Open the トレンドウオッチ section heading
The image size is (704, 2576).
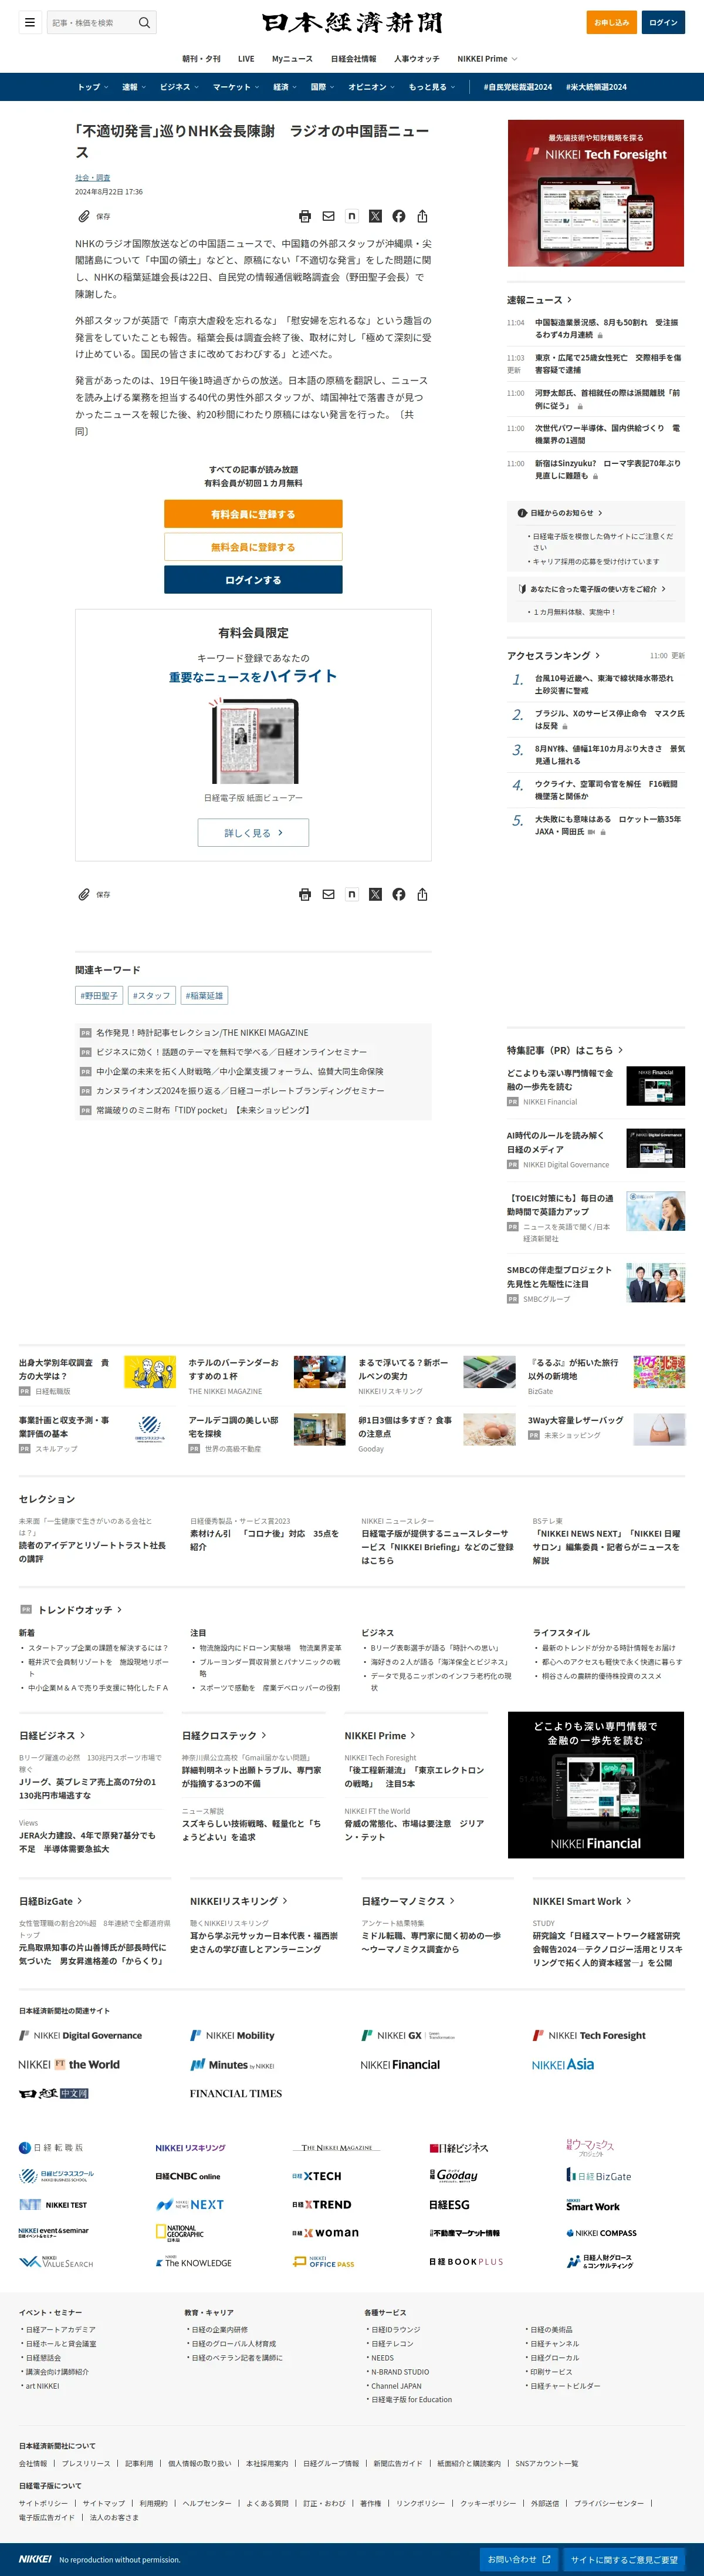(80, 1610)
